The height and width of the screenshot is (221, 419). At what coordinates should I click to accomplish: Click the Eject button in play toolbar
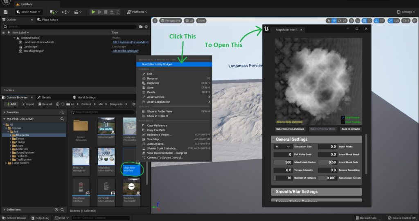tap(112, 12)
